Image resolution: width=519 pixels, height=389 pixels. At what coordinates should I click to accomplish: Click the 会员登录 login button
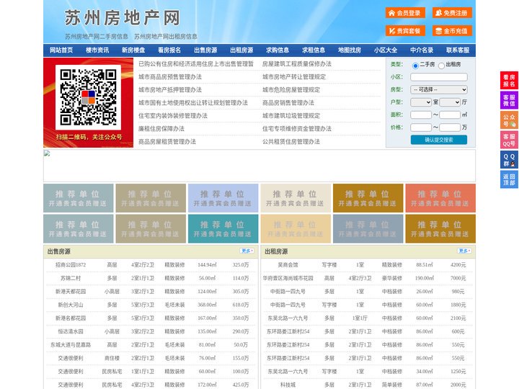[x=405, y=13]
